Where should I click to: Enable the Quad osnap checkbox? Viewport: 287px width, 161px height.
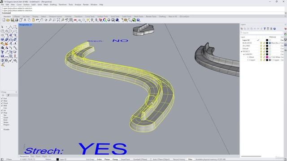[2, 118]
